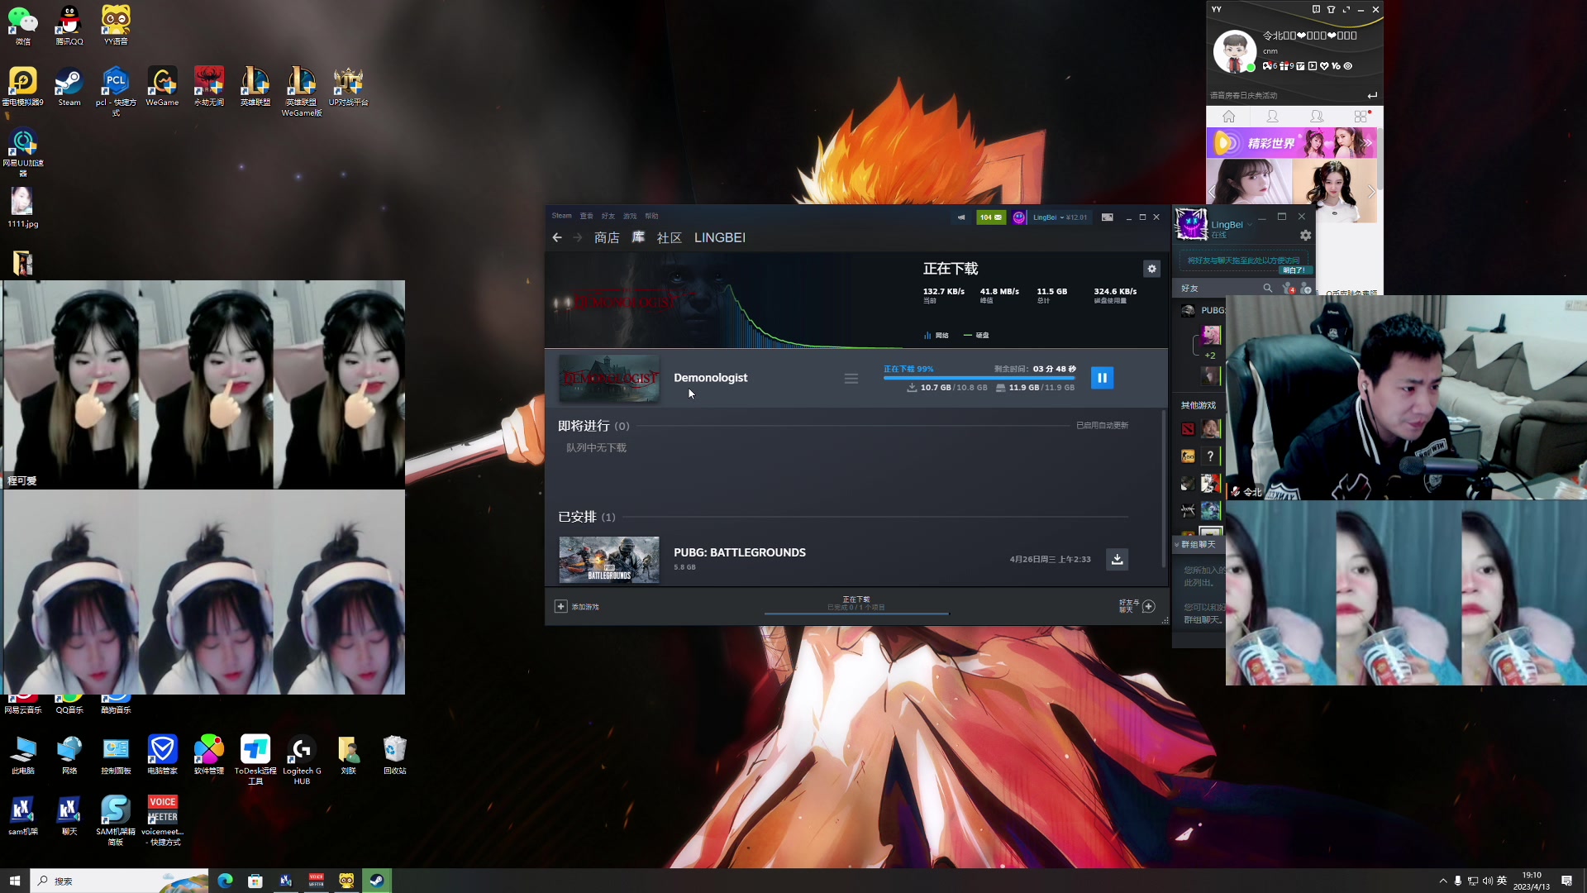The width and height of the screenshot is (1587, 893).
Task: Click the Steam announcements megaphone icon
Action: (960, 217)
